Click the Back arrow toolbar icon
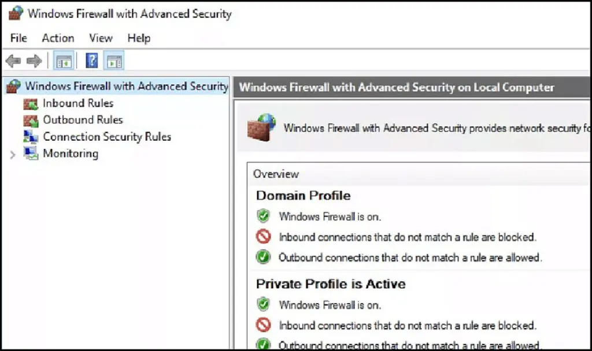592x351 pixels. 13,61
